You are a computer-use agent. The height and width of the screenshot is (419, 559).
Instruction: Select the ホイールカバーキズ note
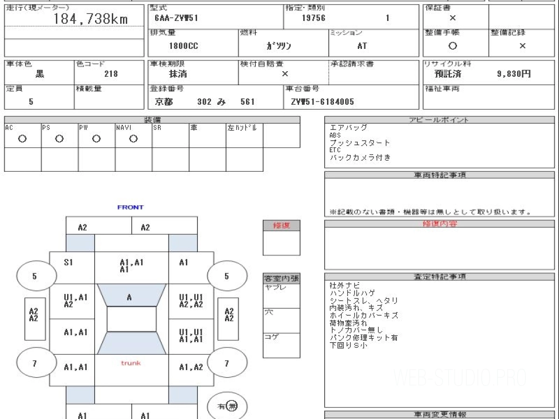pos(364,315)
